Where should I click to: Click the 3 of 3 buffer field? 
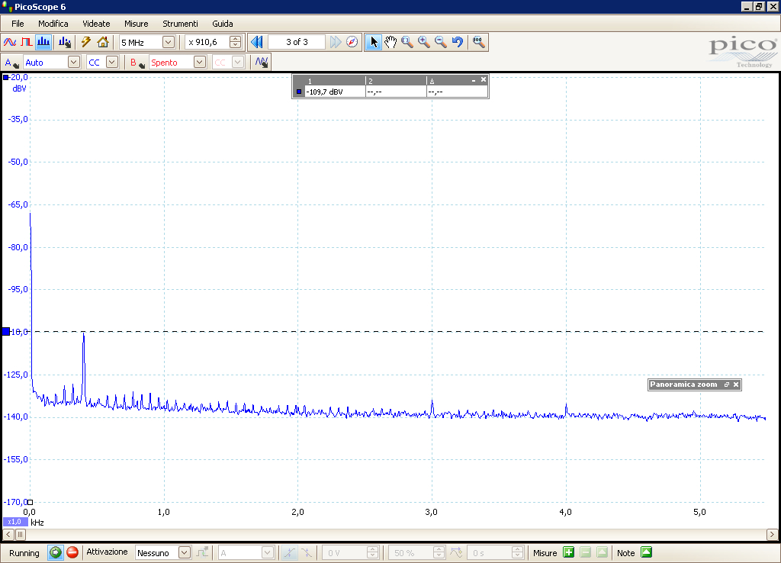(x=297, y=43)
